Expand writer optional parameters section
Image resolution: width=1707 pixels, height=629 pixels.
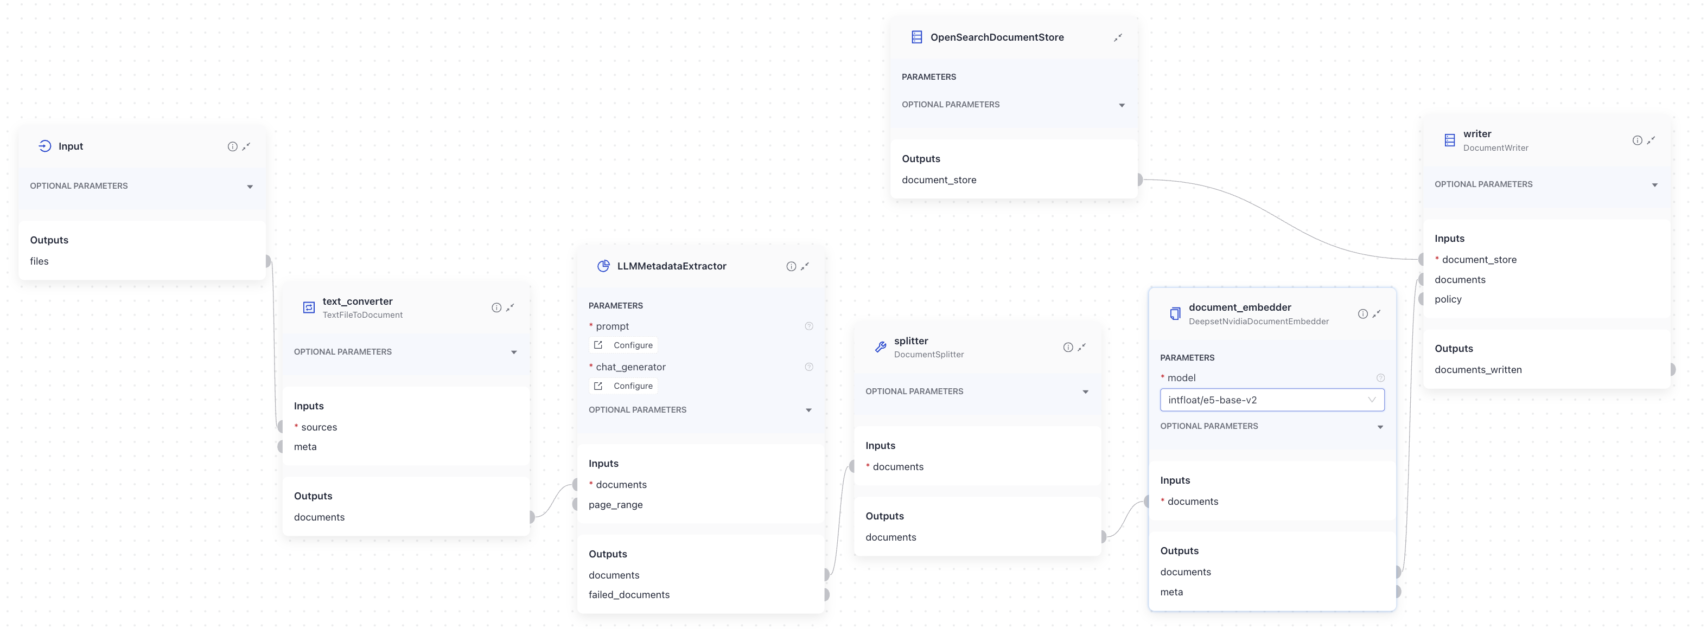tap(1654, 185)
